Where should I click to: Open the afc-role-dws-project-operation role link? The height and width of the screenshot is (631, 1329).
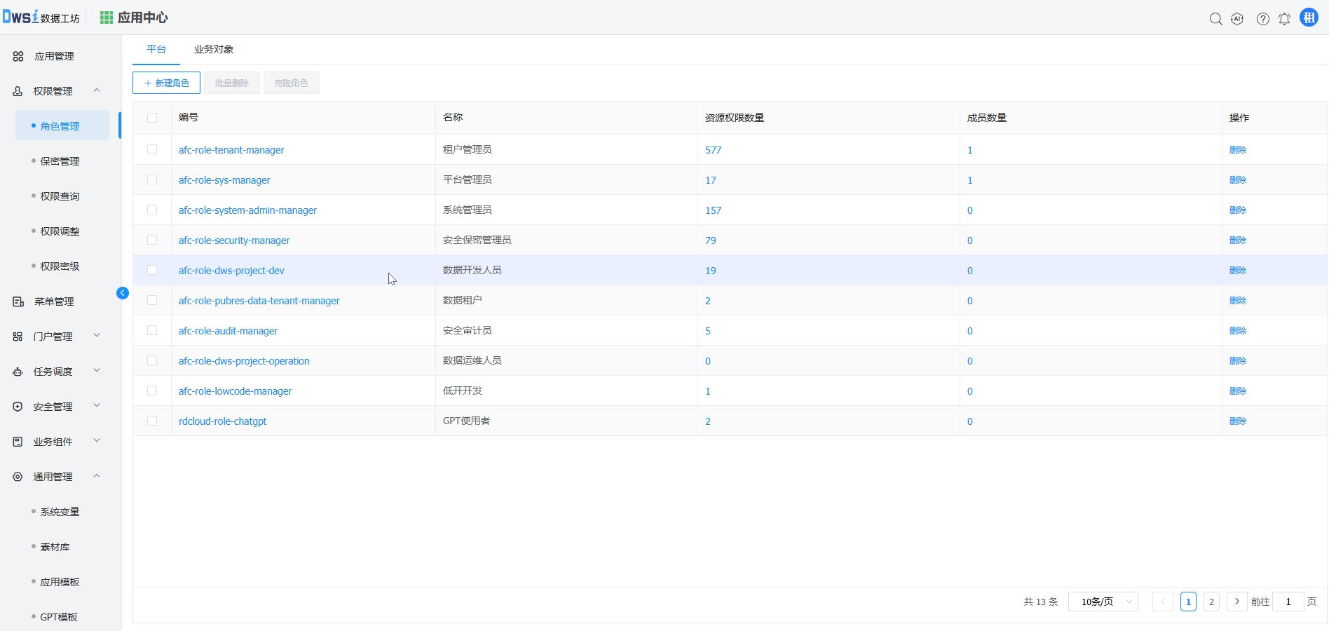(x=244, y=361)
